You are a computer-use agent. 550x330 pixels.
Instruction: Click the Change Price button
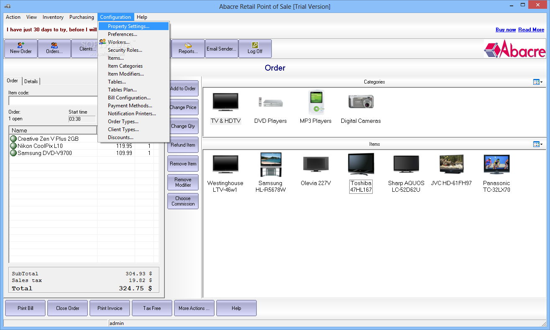pyautogui.click(x=183, y=107)
